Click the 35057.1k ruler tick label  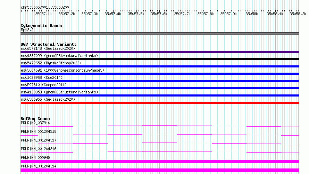click(x=43, y=14)
